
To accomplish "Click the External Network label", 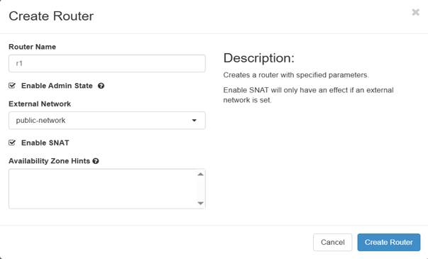I will click(x=40, y=104).
